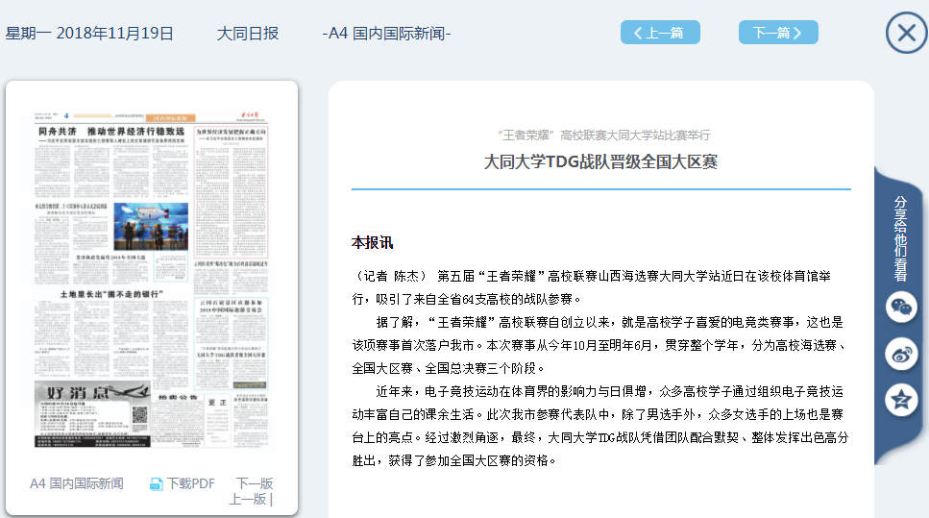
Task: Click the header date 2018年11月19日
Action: pos(114,34)
